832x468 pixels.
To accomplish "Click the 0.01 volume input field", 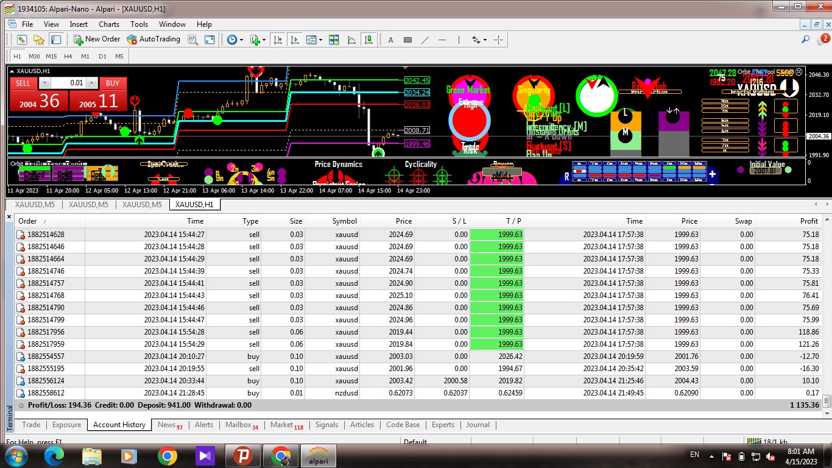I will click(68, 83).
